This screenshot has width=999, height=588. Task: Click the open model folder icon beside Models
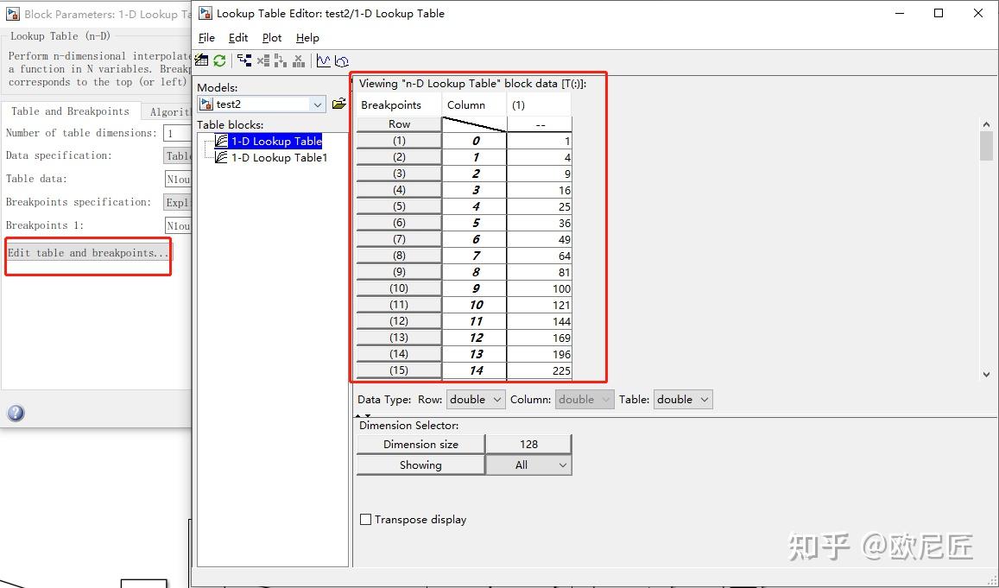pos(339,103)
